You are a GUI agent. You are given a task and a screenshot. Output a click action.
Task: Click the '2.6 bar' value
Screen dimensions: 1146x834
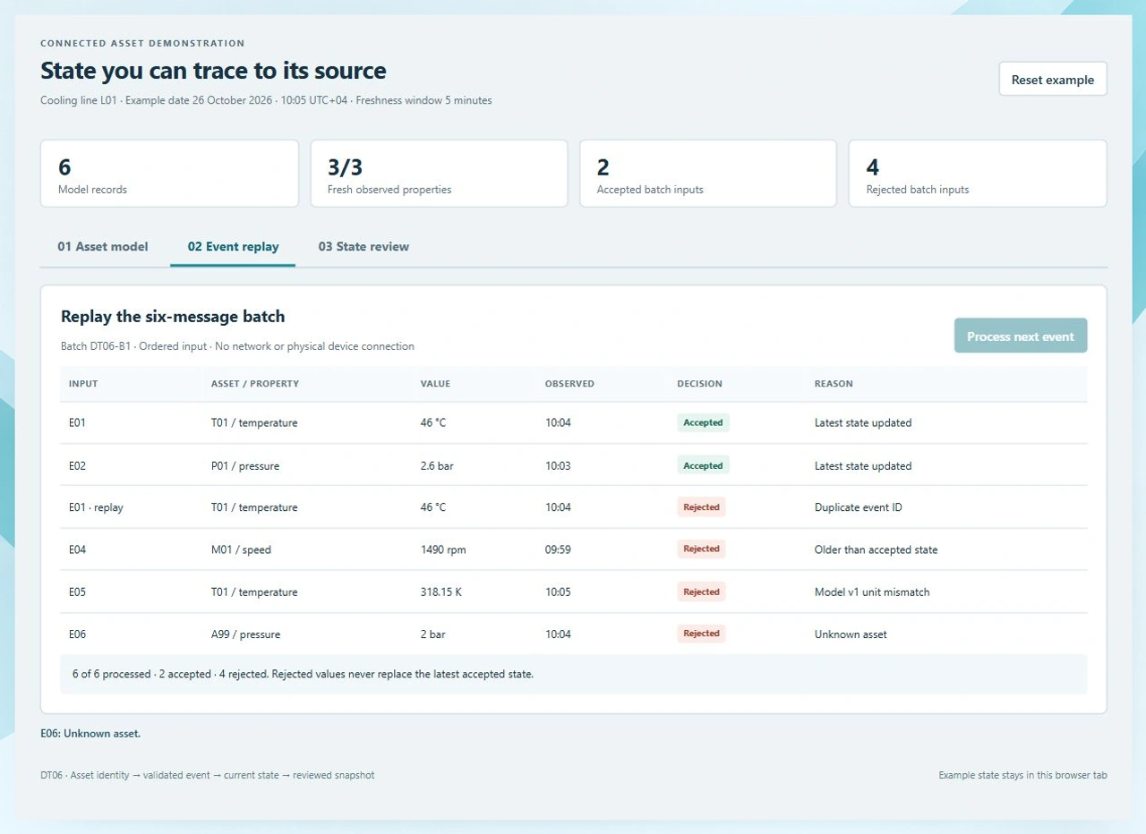coord(437,465)
